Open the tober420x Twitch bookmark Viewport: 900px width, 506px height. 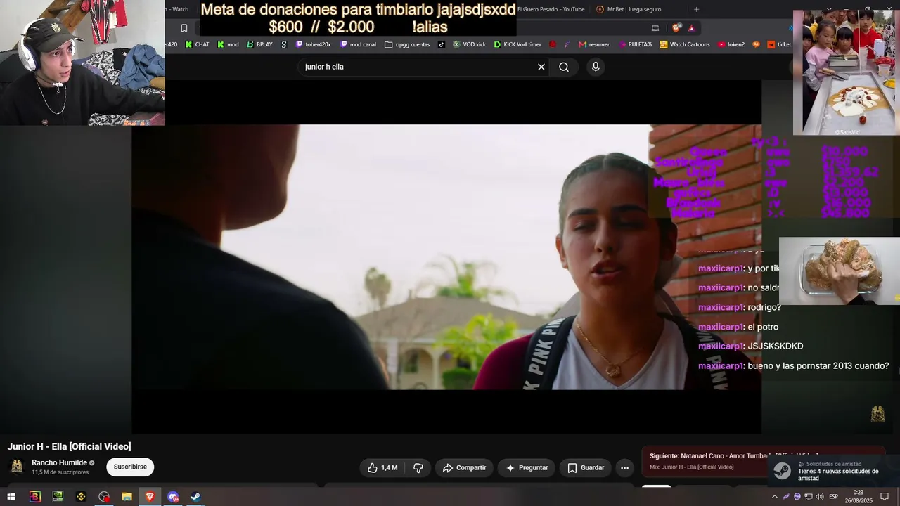(314, 44)
